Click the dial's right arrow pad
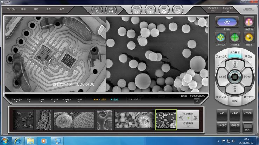The width and height of the screenshot is (259, 145). (x=247, y=77)
